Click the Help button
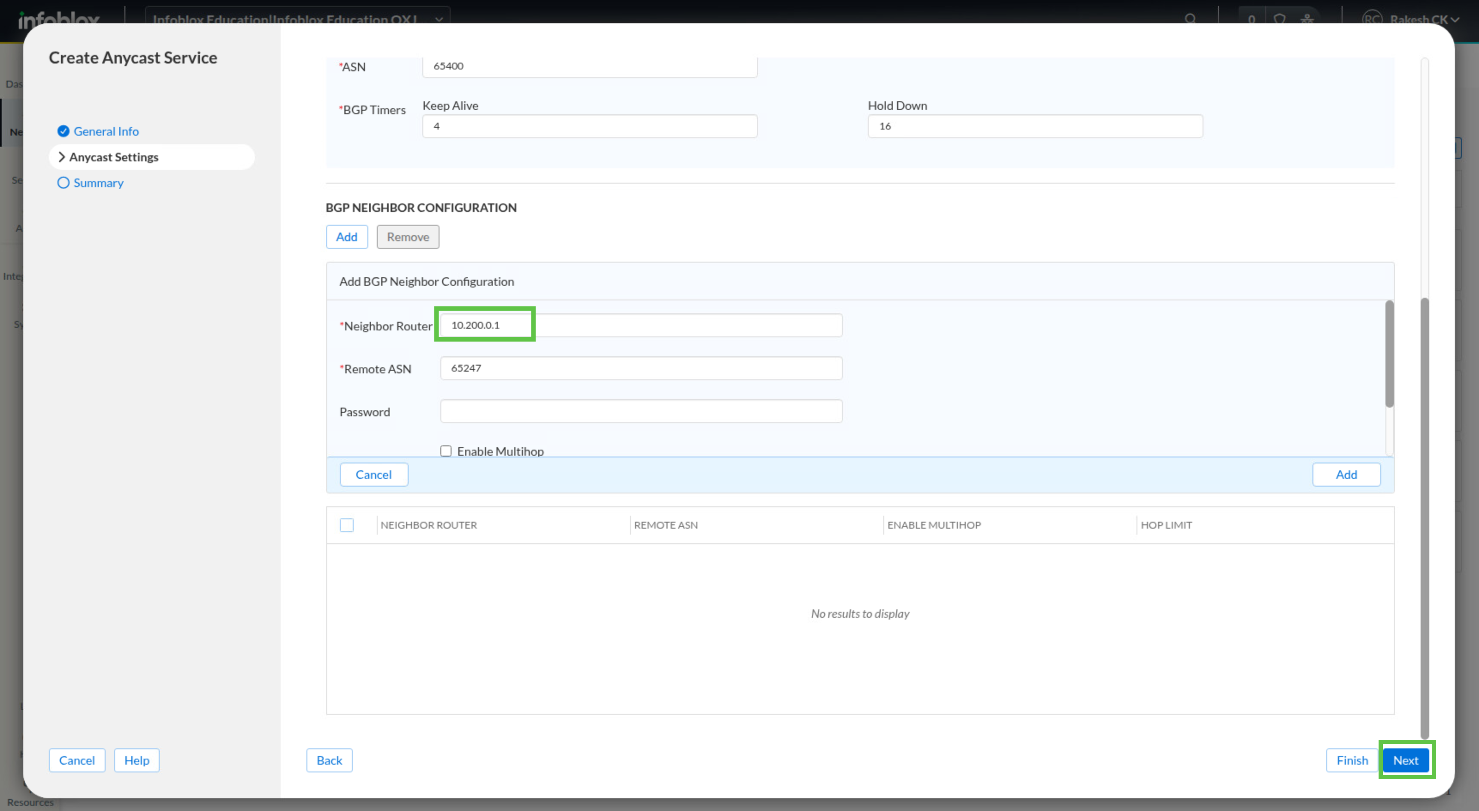 (x=136, y=760)
